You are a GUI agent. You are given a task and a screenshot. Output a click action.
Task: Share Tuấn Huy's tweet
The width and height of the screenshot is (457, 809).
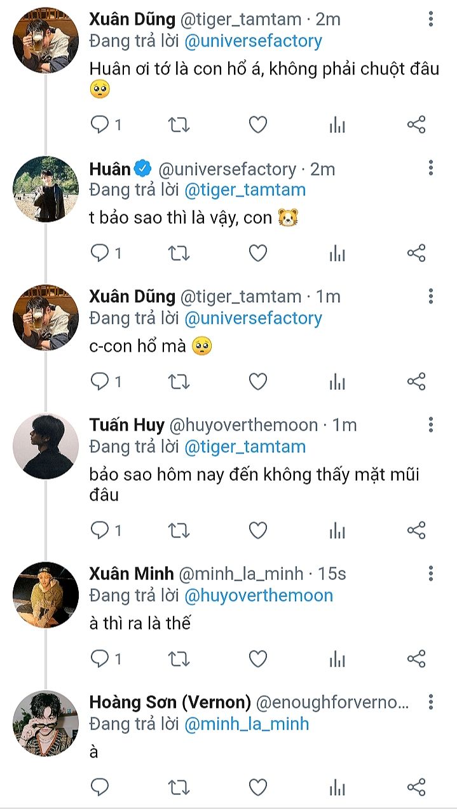point(416,530)
